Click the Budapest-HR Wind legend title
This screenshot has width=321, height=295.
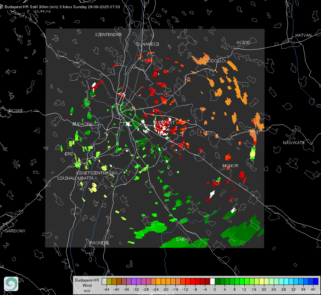(87, 285)
